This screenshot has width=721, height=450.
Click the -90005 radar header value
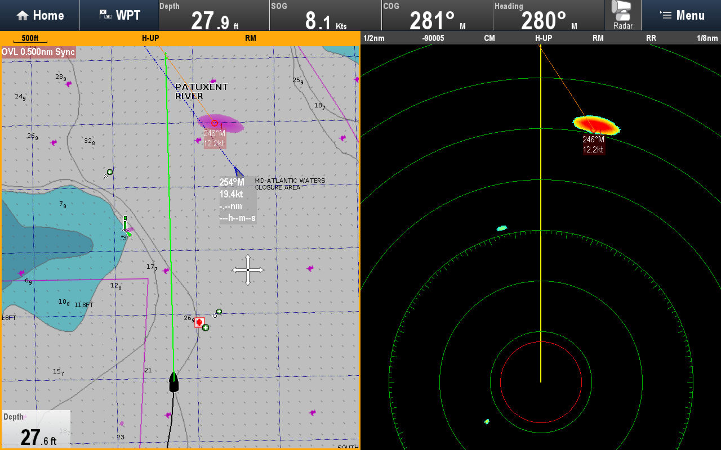coord(433,38)
